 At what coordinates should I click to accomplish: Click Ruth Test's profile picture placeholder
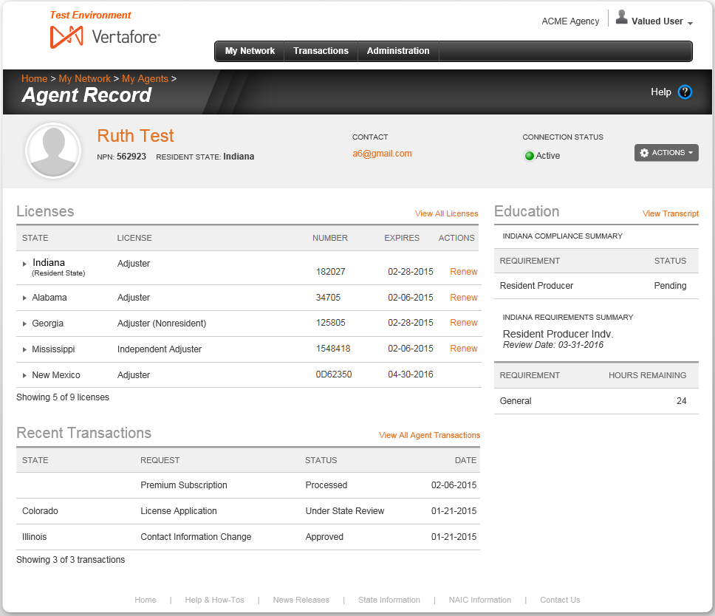(53, 150)
